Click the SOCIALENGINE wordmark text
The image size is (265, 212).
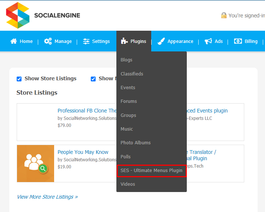click(57, 15)
